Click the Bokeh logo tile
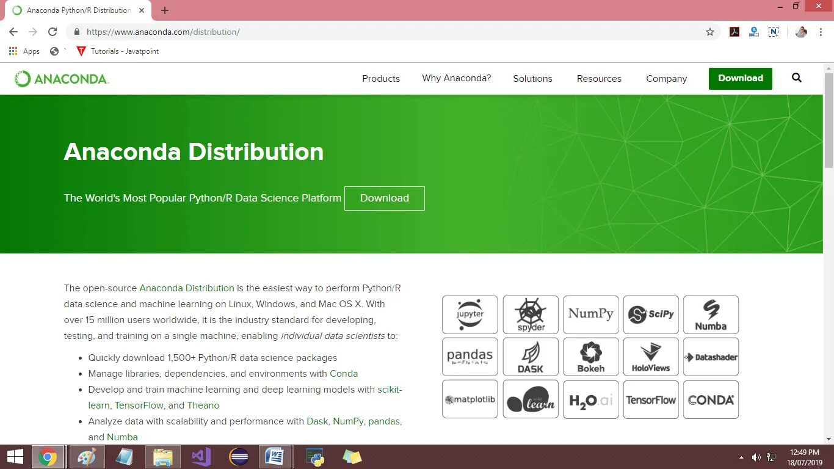Viewport: 834px width, 469px height. point(591,357)
